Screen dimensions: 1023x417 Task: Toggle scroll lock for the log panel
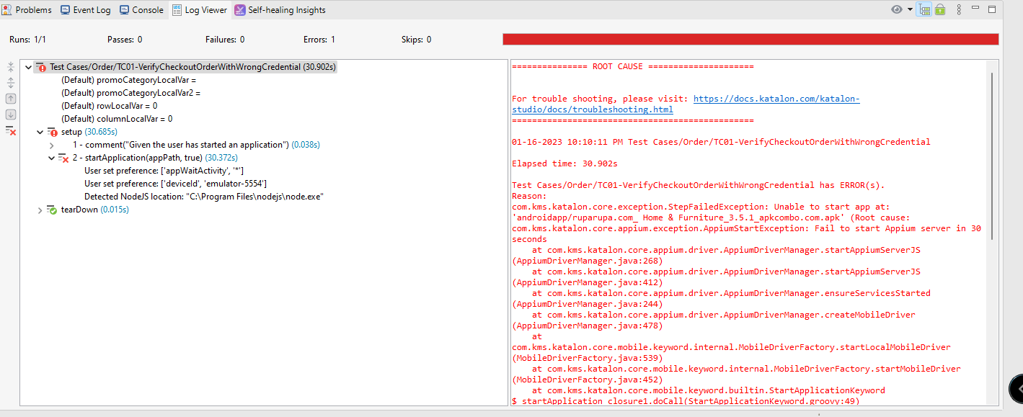[940, 9]
